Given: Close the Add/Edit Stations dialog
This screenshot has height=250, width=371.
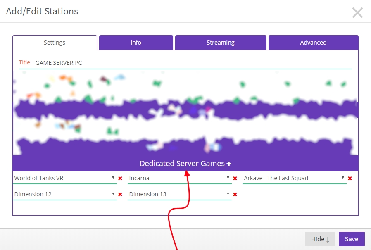Looking at the screenshot, I should point(357,12).
